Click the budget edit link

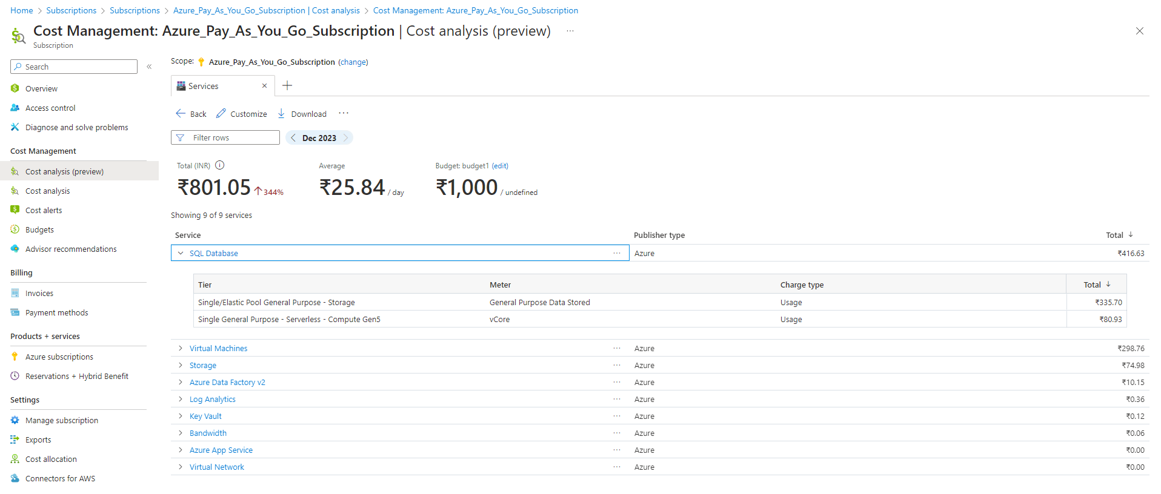coord(500,166)
